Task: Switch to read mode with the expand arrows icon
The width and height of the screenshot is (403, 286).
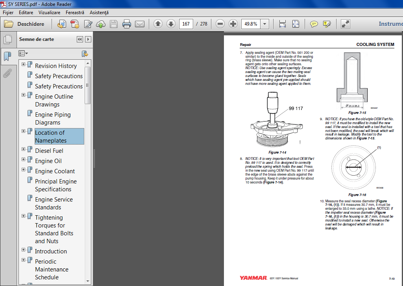Action: [346, 24]
